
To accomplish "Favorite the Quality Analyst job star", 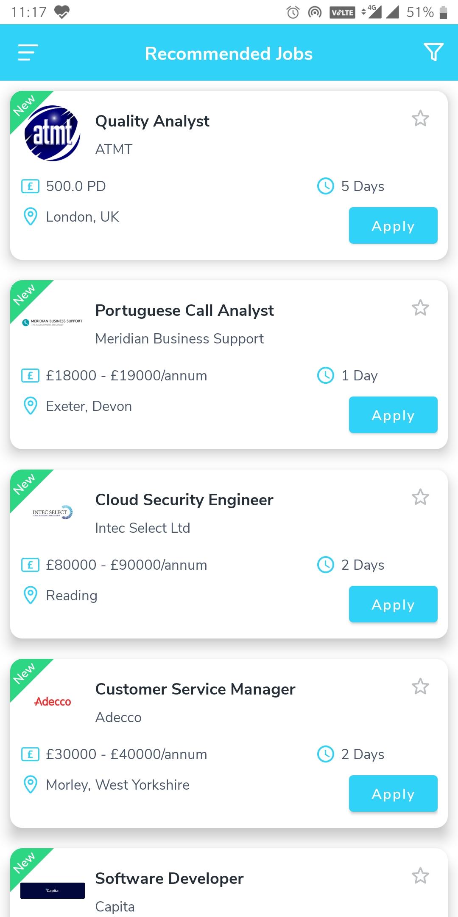I will click(420, 118).
